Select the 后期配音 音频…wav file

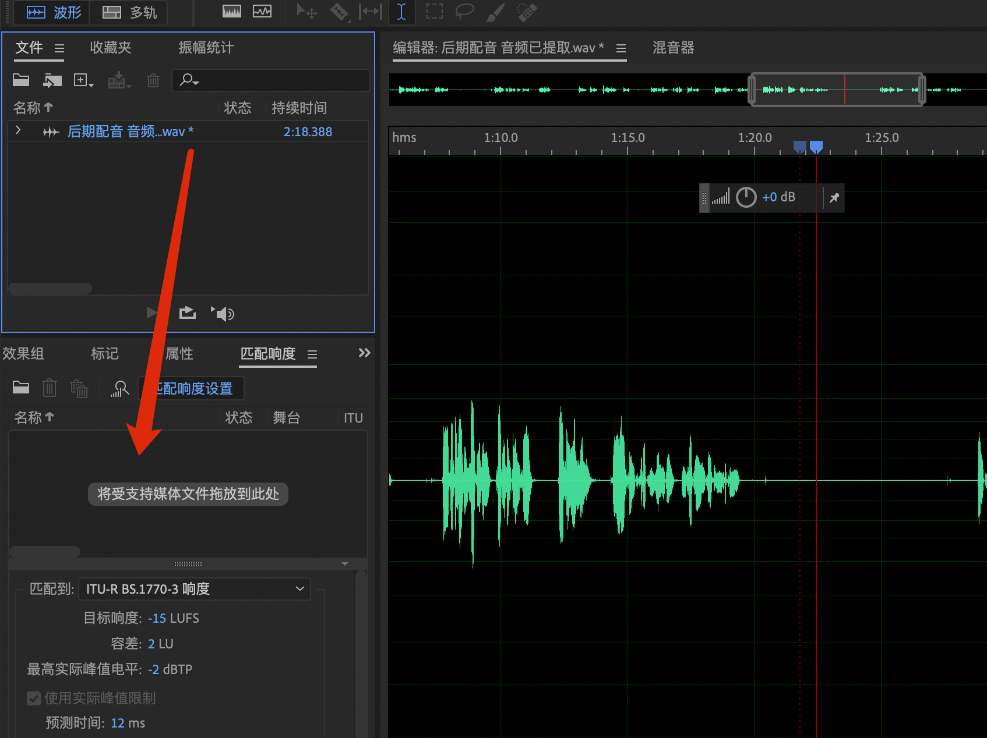click(131, 132)
